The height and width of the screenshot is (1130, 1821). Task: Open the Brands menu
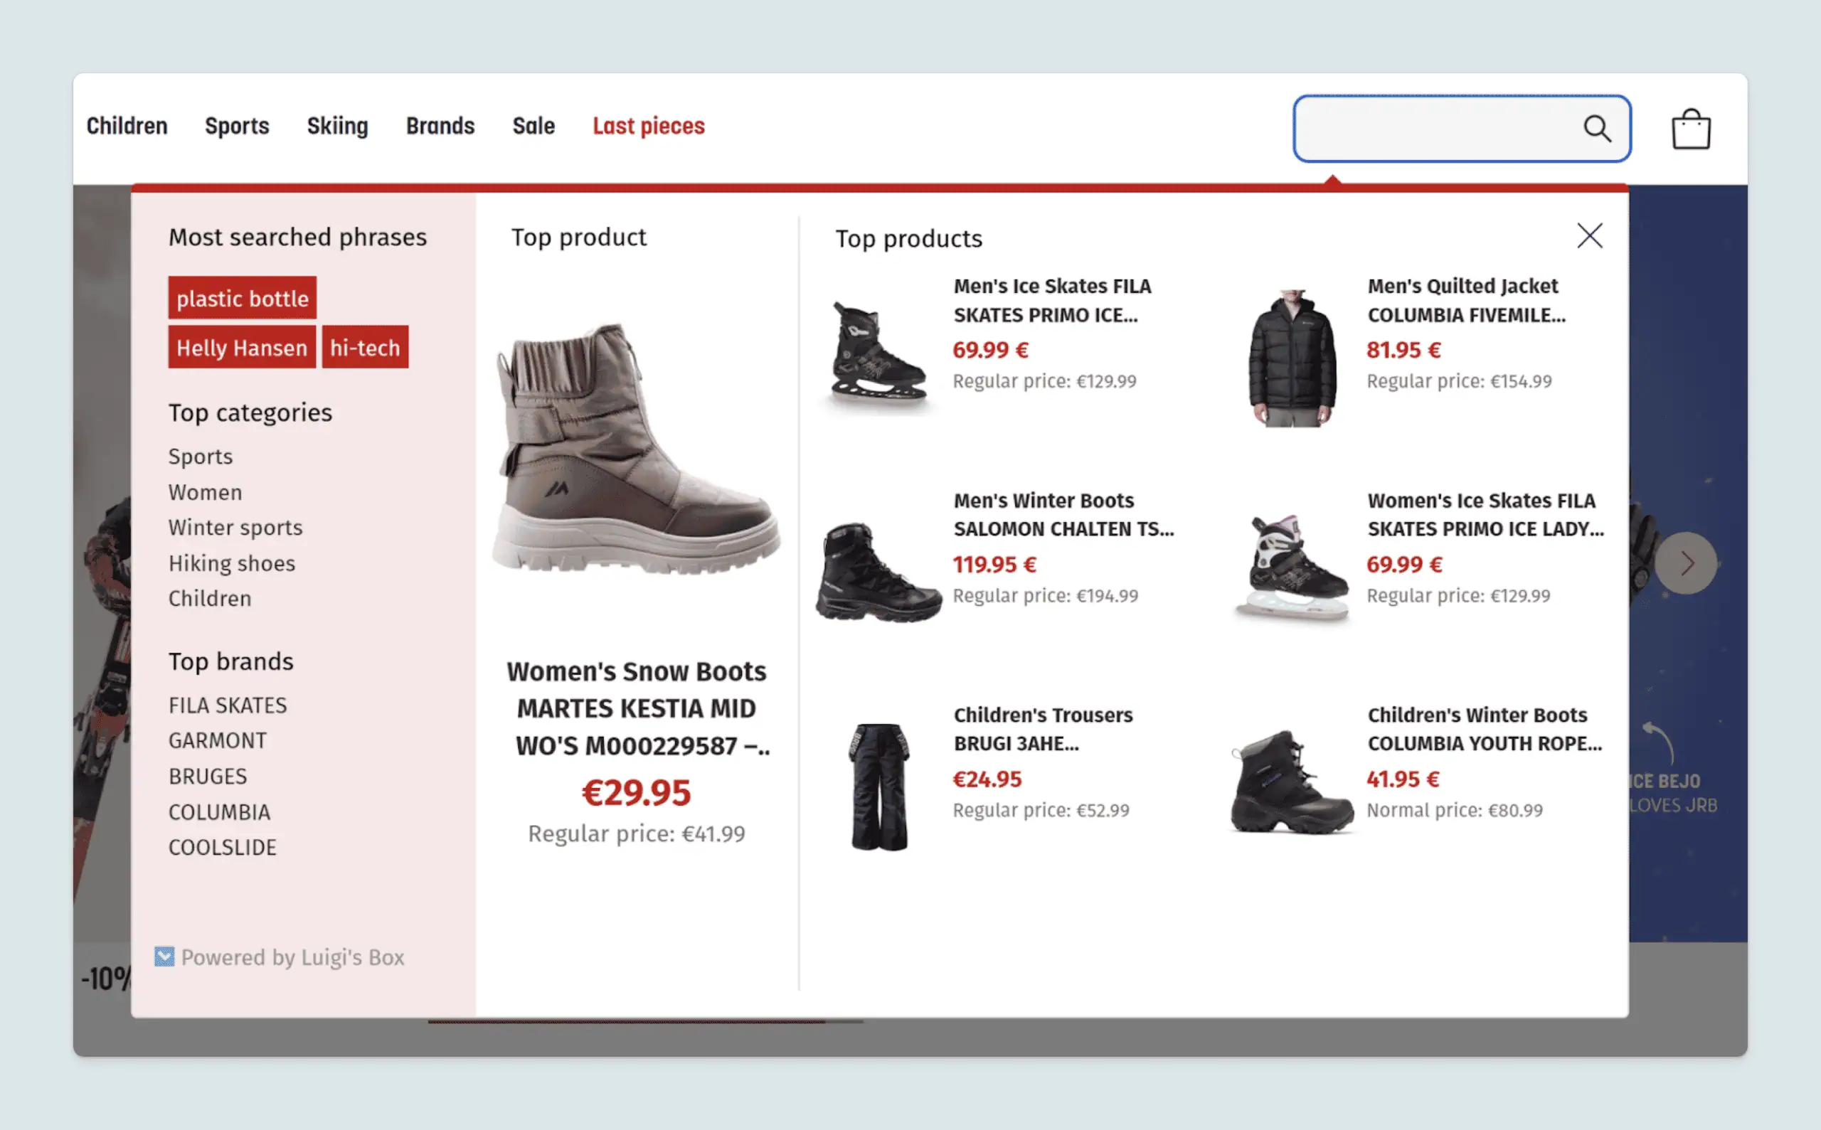(x=440, y=127)
